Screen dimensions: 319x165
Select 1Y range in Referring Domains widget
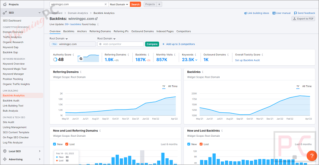click(163, 86)
